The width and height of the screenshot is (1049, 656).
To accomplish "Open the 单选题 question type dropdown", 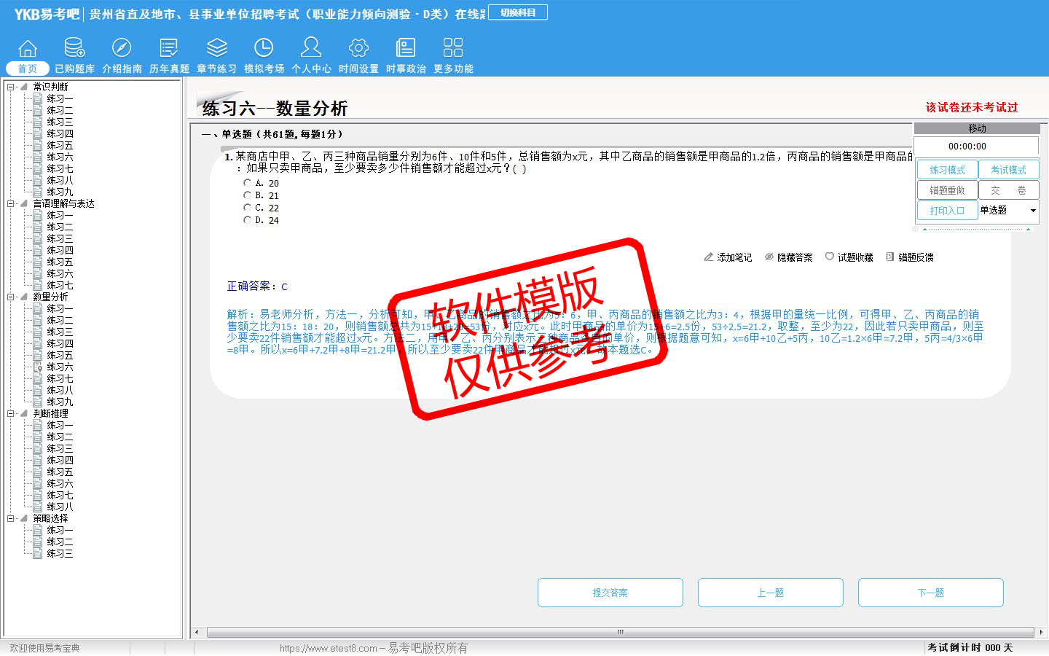I will click(1032, 211).
